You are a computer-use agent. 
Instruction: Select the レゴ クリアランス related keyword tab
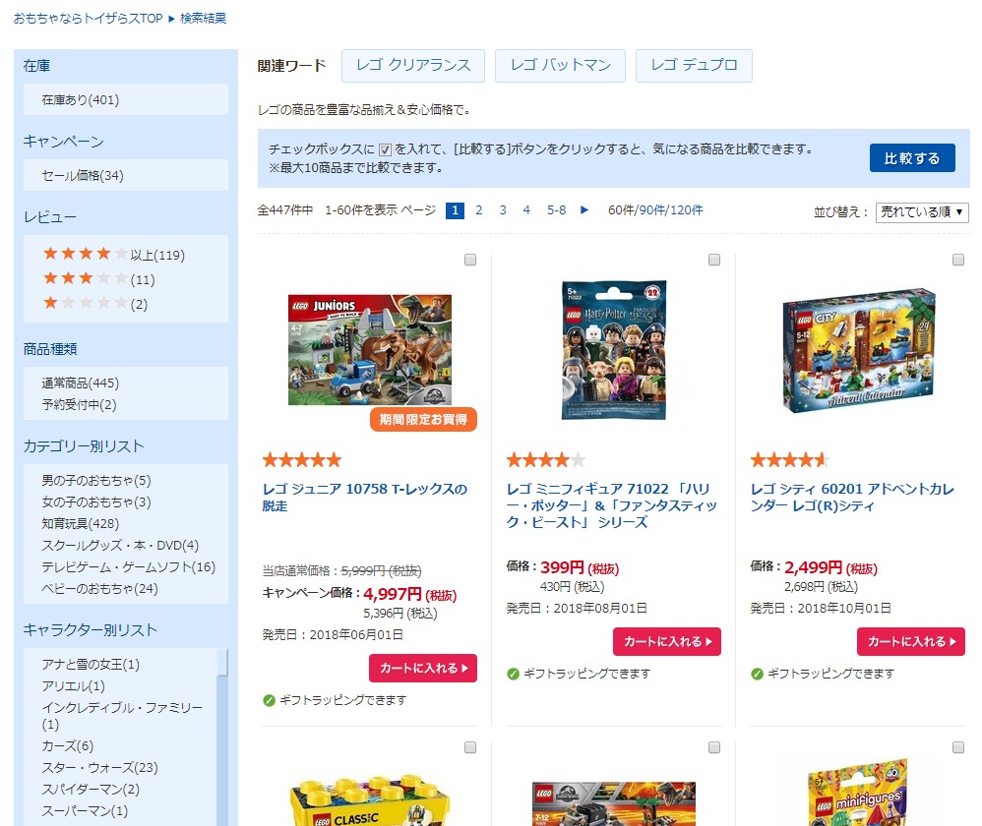click(413, 66)
